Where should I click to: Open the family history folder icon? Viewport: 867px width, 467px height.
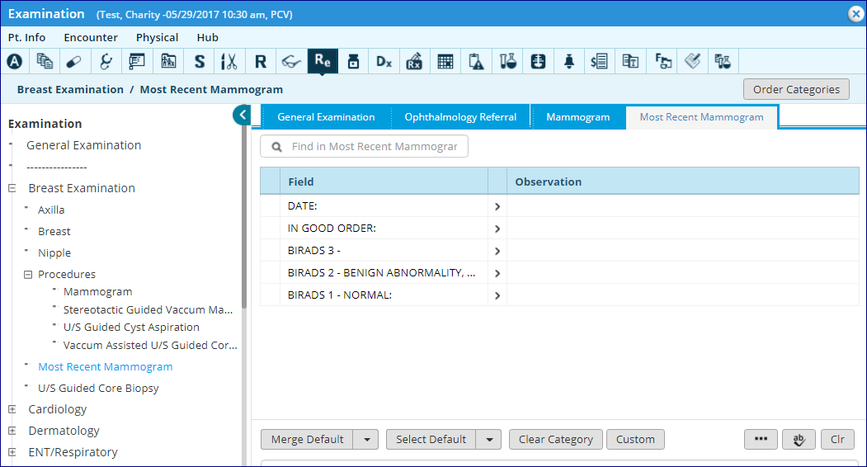point(168,61)
